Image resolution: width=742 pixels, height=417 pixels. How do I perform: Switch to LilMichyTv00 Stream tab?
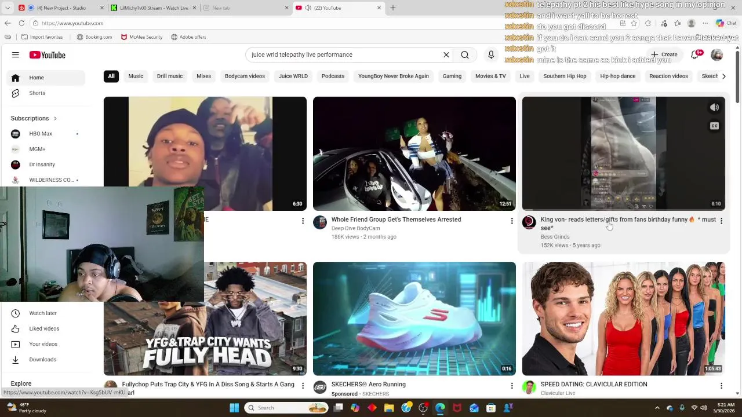[x=153, y=8]
